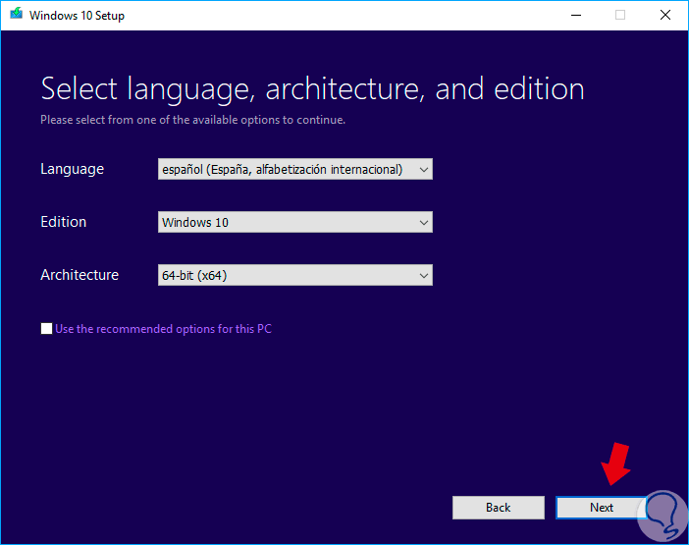The width and height of the screenshot is (689, 545).
Task: Click the Architecture field label
Action: point(79,275)
